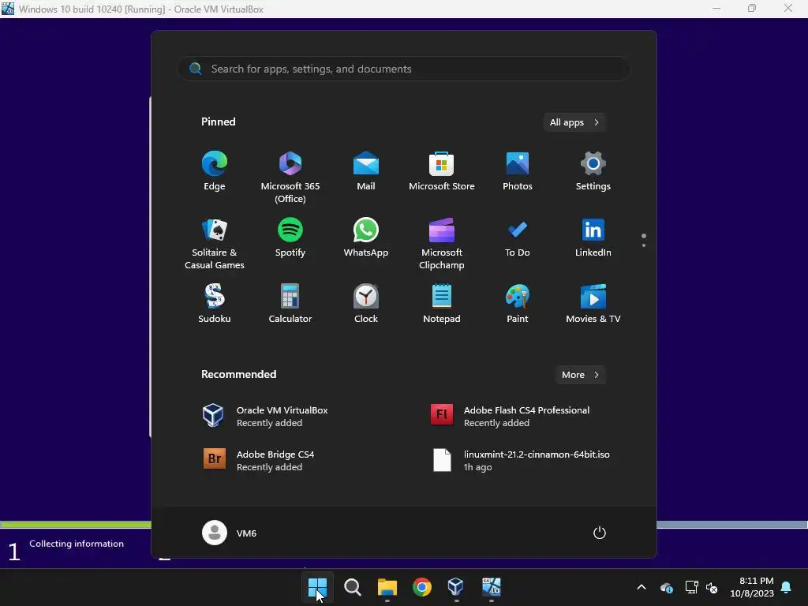The width and height of the screenshot is (808, 606).
Task: Open LinkedIn
Action: pyautogui.click(x=593, y=238)
